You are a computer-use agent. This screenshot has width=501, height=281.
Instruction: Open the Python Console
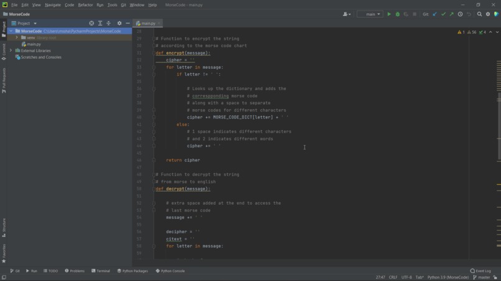click(170, 271)
